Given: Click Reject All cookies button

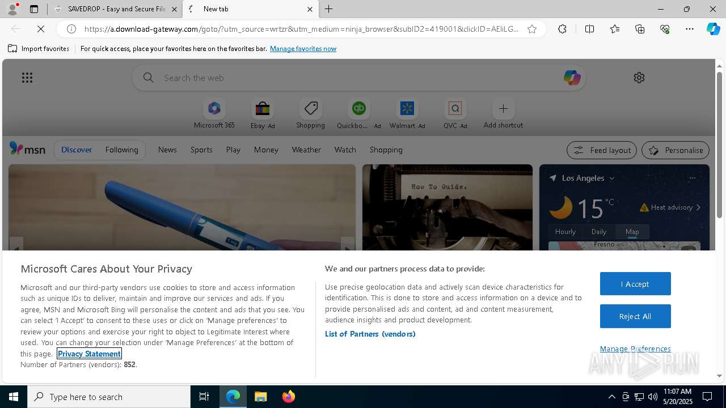Looking at the screenshot, I should pyautogui.click(x=635, y=316).
